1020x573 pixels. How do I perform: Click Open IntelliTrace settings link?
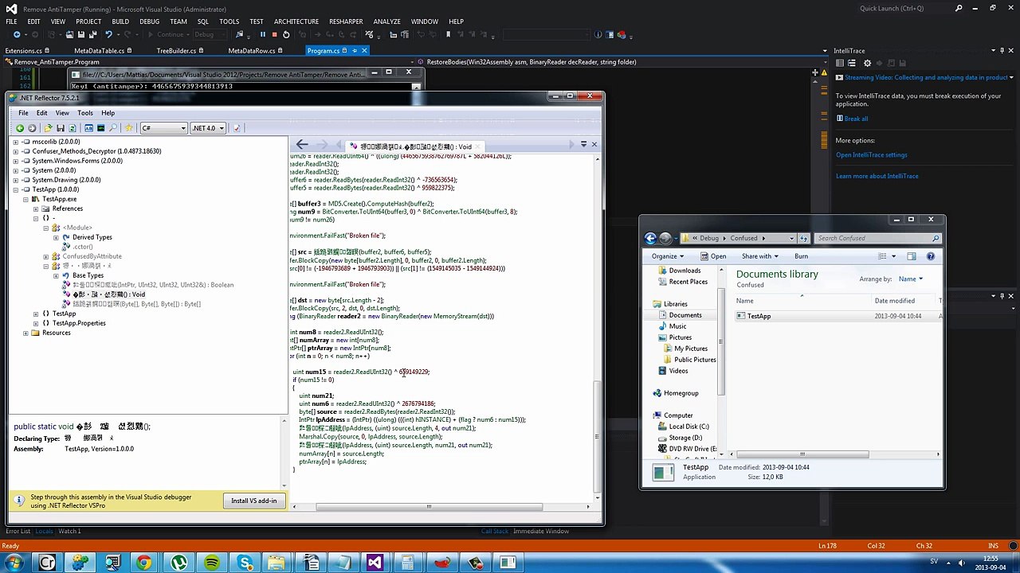871,155
